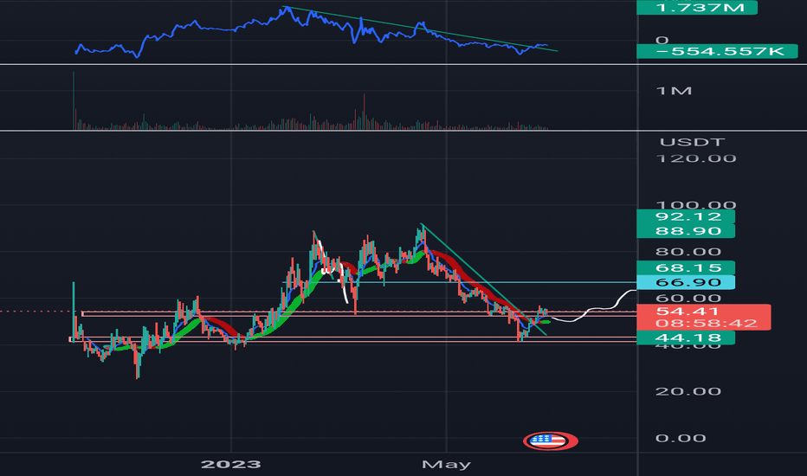Click the 88.90 price label
The width and height of the screenshot is (807, 476).
[x=686, y=230]
